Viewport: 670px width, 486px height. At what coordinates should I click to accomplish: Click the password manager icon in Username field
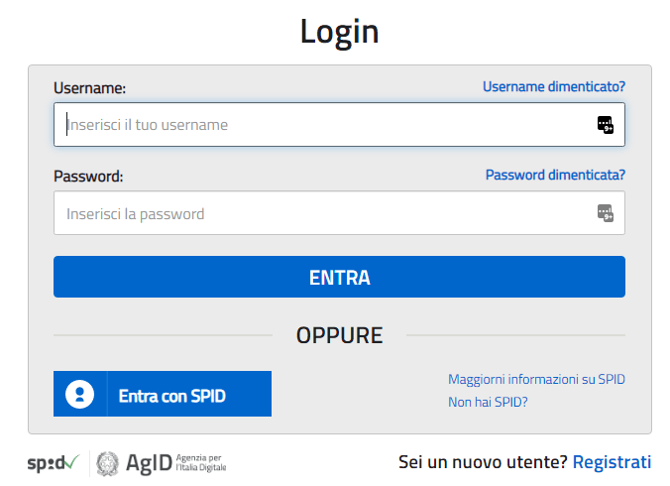pyautogui.click(x=605, y=125)
